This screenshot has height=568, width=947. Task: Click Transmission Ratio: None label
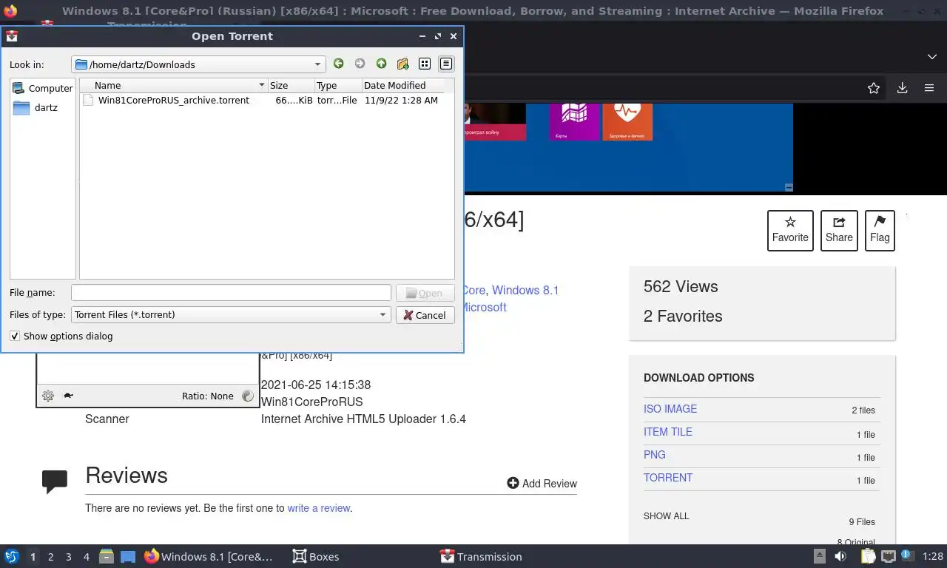click(208, 396)
